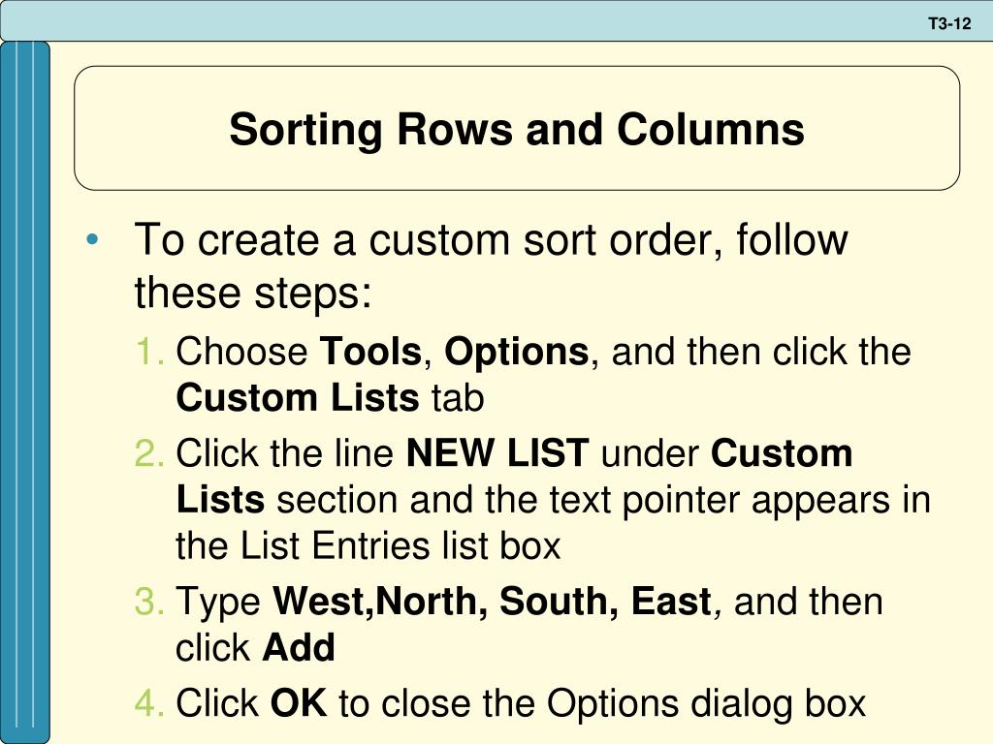Click the bold West,North, text
The height and width of the screenshot is (744, 993).
[380, 602]
